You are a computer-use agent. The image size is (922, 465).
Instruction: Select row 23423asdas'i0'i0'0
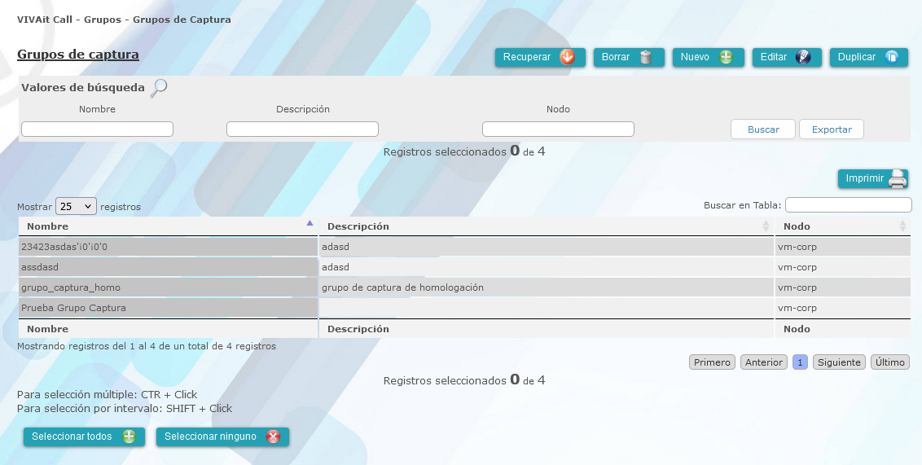coord(464,247)
